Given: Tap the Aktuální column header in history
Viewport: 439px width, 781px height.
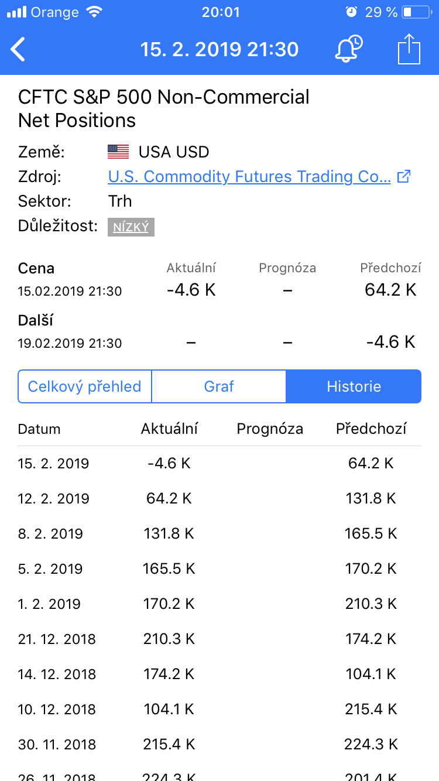Looking at the screenshot, I should (x=169, y=429).
